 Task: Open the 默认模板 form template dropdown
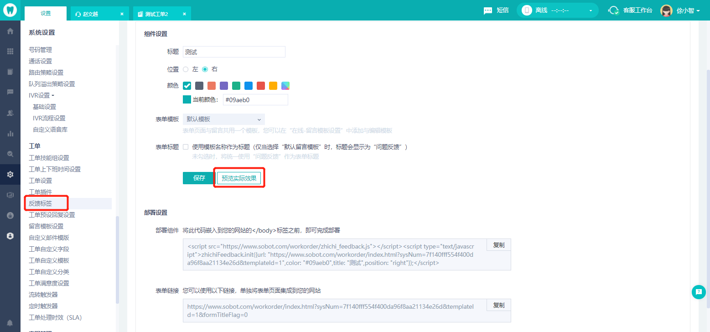point(223,119)
